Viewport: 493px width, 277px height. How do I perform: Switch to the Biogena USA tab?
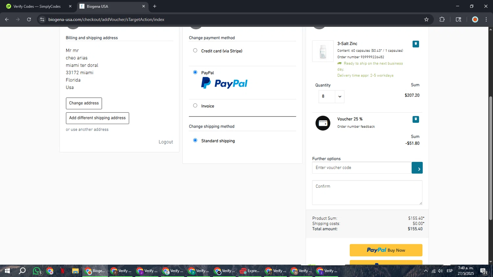pos(113,6)
